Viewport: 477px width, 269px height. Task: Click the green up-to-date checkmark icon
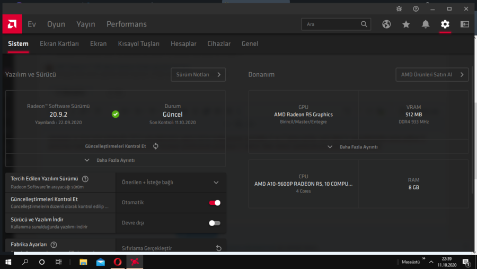(x=116, y=114)
